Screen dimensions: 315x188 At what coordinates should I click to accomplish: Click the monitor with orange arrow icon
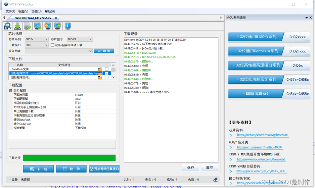(x=48, y=26)
